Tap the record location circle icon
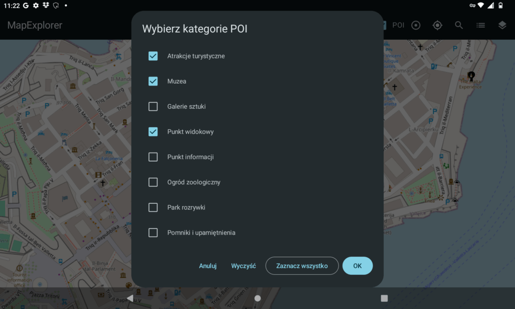This screenshot has width=515, height=309. (x=416, y=25)
